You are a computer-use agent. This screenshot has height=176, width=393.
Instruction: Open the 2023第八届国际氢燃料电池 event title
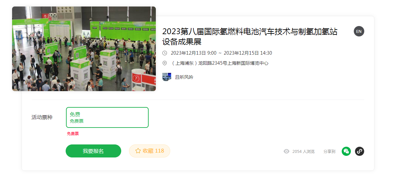(x=250, y=36)
